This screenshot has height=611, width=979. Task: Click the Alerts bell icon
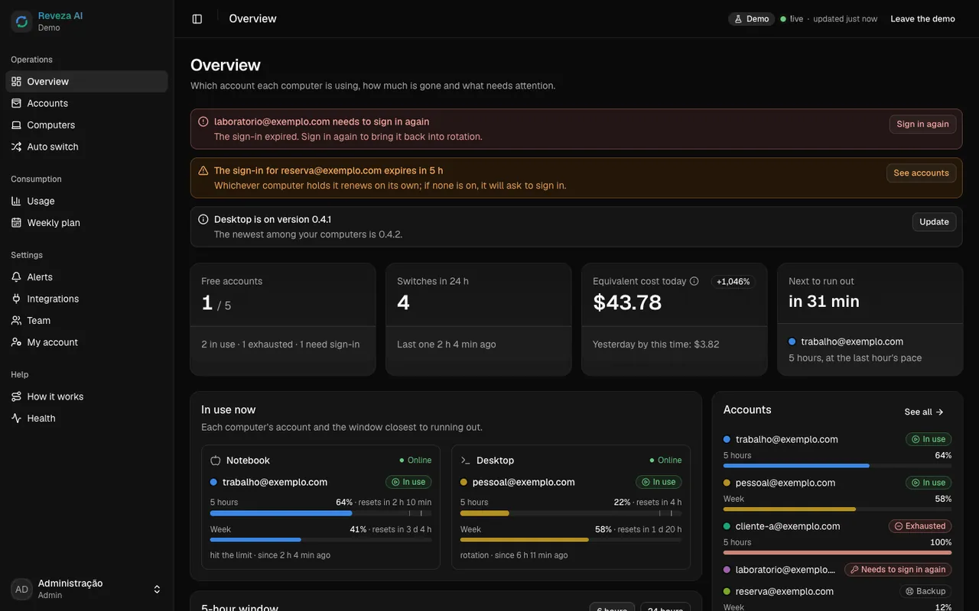[16, 277]
